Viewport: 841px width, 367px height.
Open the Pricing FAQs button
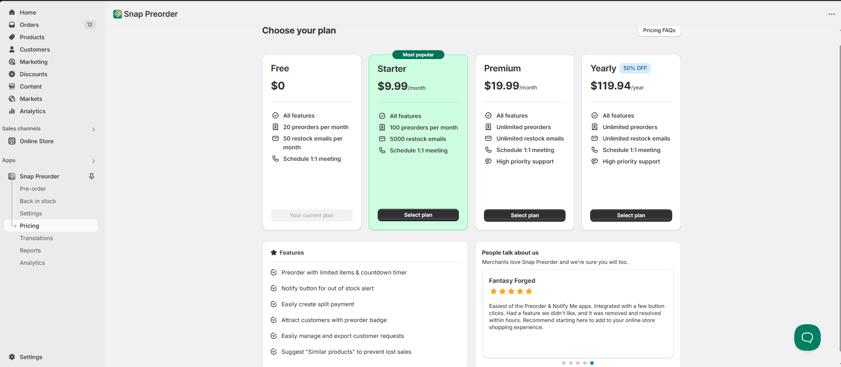(x=659, y=30)
